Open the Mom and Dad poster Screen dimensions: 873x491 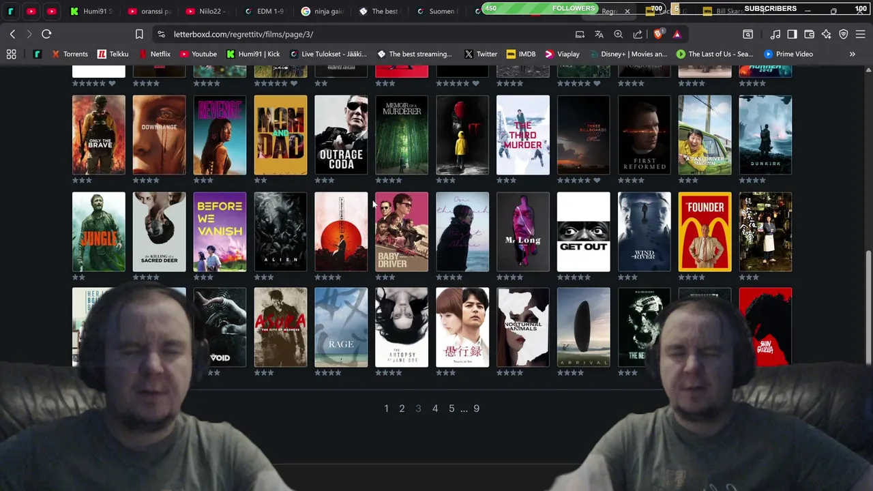click(x=280, y=135)
